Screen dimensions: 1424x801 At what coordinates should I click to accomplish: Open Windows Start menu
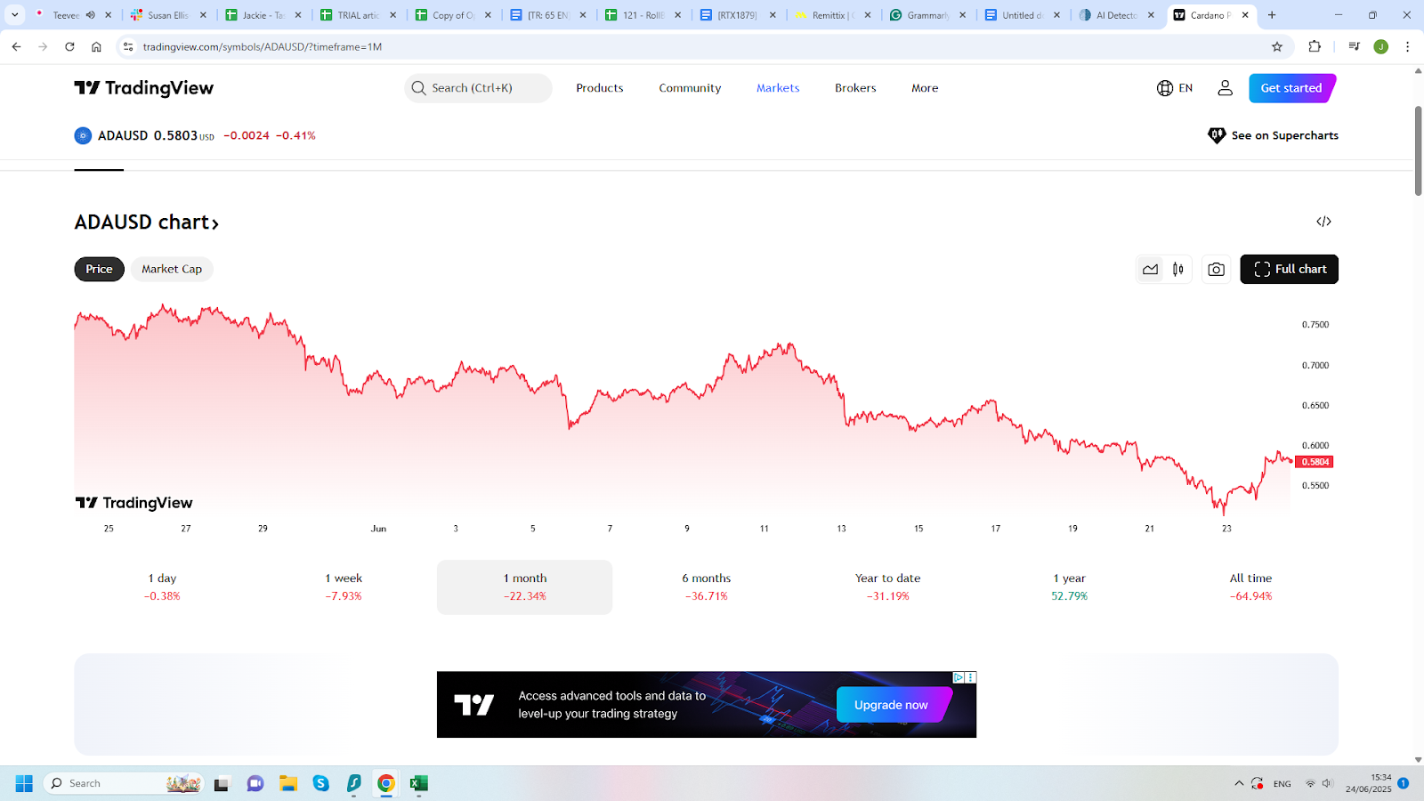[x=24, y=783]
